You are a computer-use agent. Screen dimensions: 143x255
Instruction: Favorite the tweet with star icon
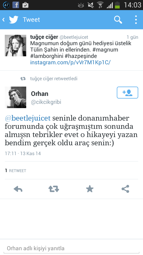(x=90, y=189)
